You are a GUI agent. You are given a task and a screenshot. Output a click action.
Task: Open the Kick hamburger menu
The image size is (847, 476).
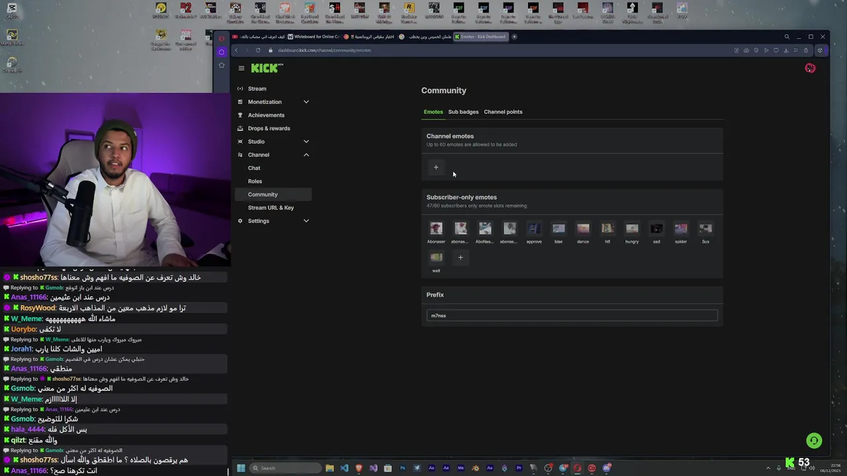coord(242,68)
